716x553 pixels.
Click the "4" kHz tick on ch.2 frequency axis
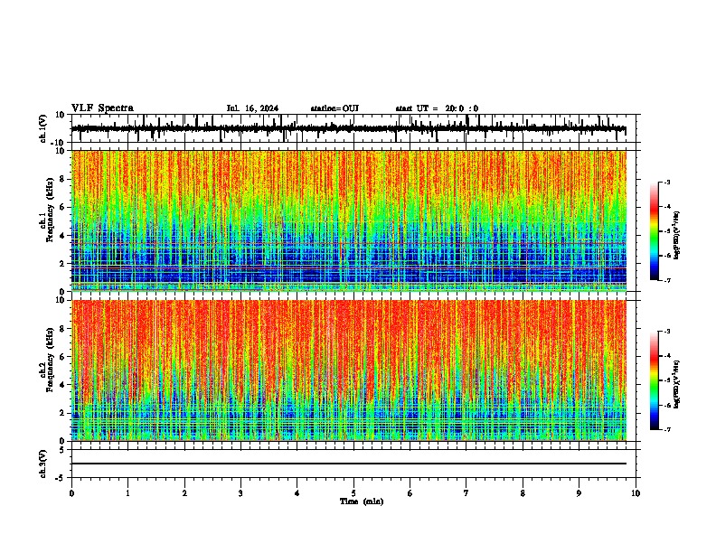(x=62, y=385)
